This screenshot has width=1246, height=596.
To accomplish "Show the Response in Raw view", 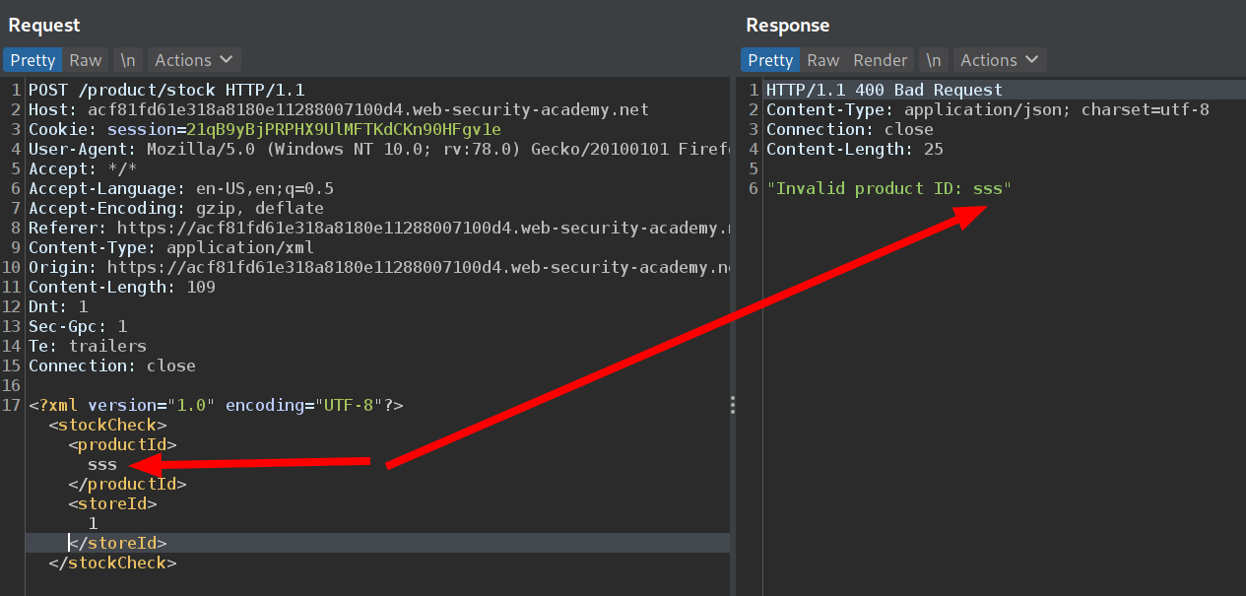I will (822, 60).
